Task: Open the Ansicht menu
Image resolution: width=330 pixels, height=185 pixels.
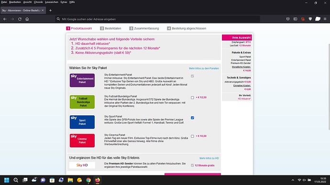Action: point(27,2)
